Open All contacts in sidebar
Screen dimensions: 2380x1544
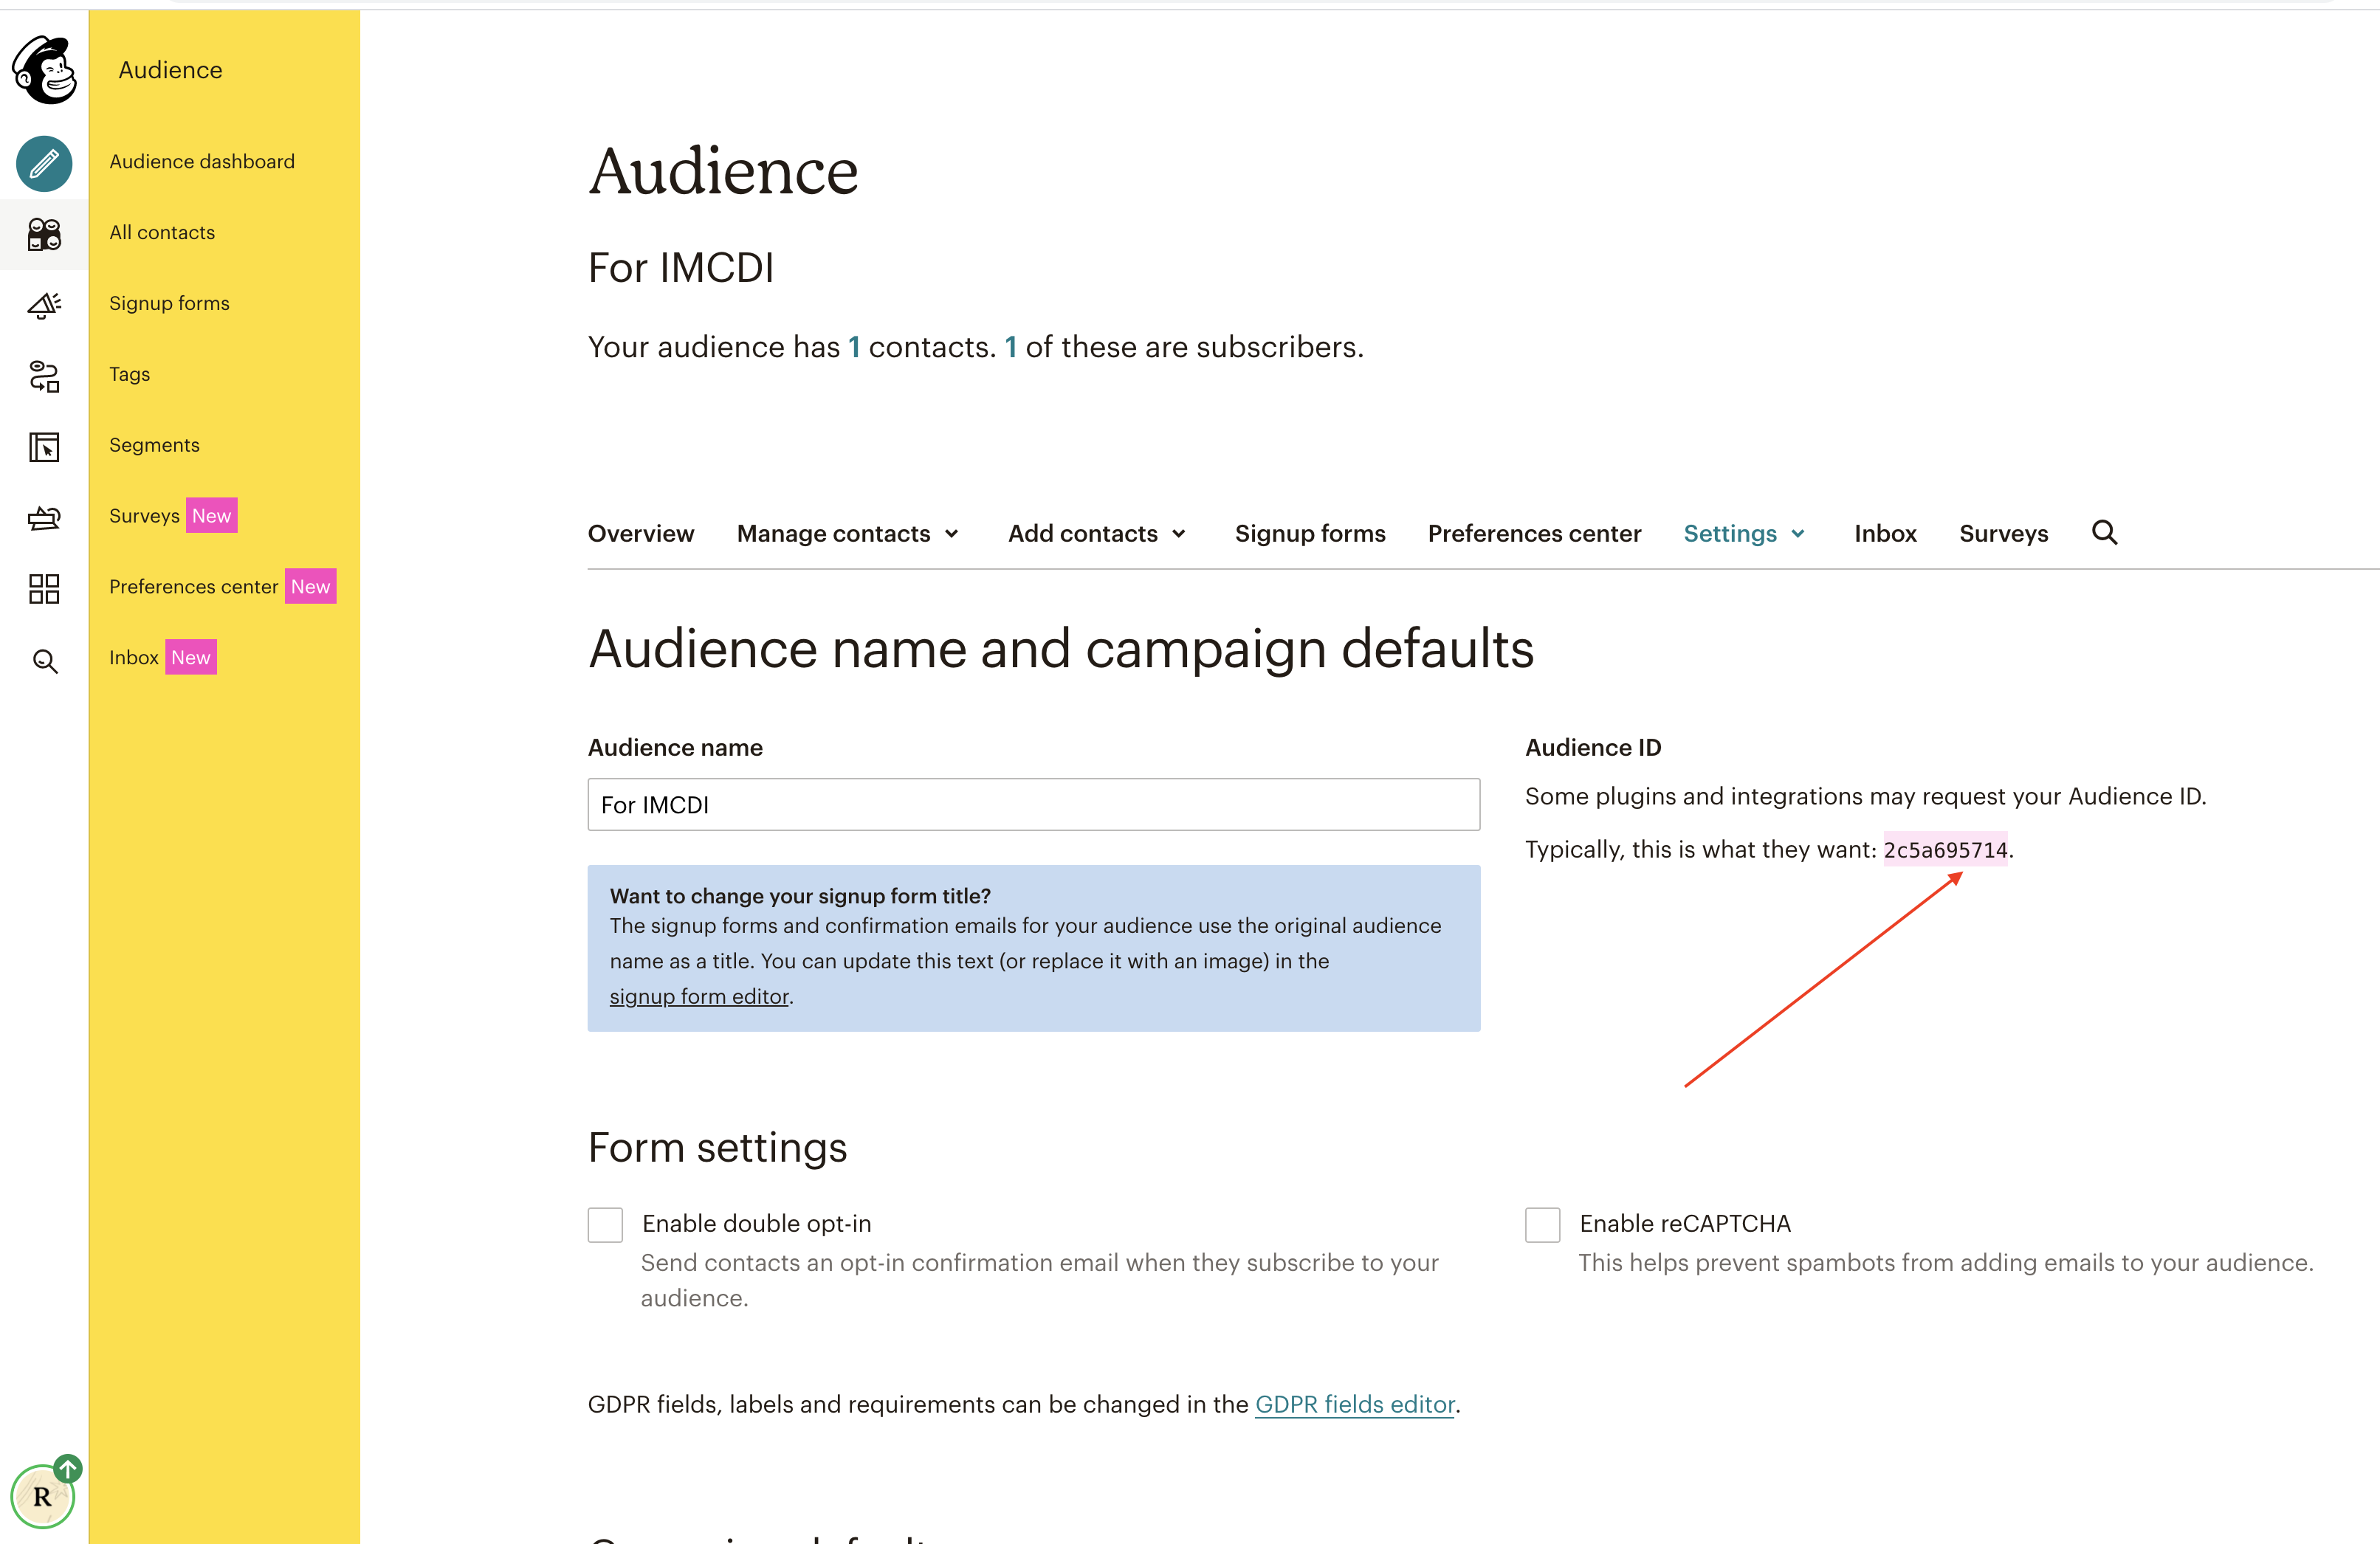162,232
